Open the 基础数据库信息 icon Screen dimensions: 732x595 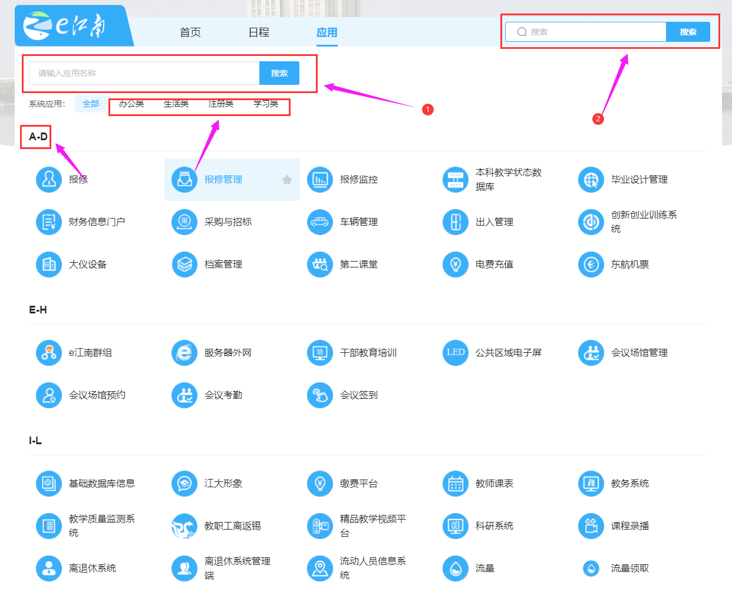click(x=49, y=483)
